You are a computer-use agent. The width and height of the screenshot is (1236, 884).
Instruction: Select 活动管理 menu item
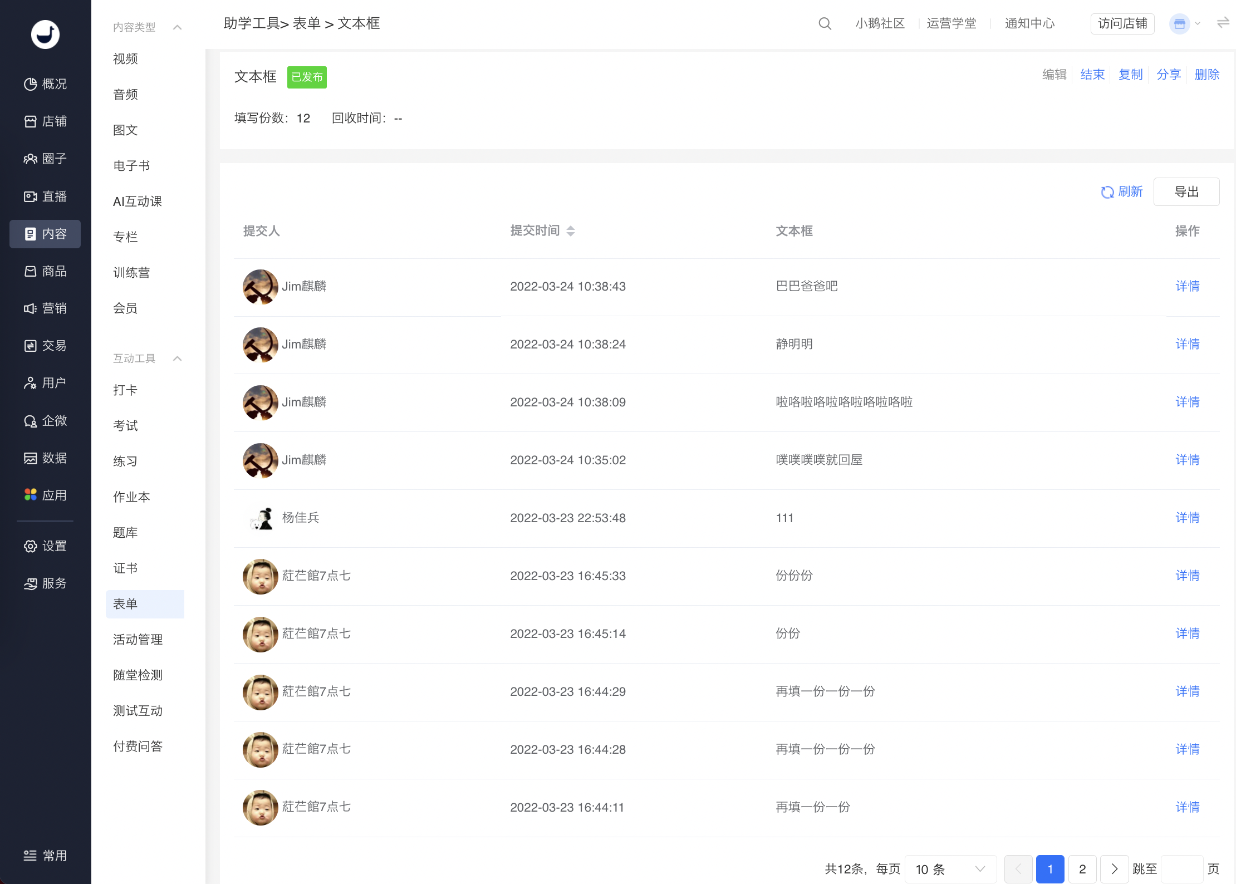[x=138, y=640]
